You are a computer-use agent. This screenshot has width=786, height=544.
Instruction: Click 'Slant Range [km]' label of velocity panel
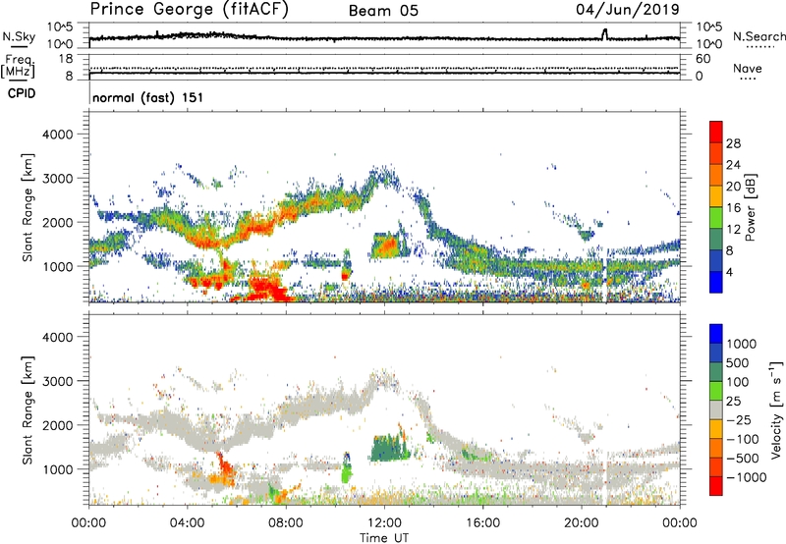(x=28, y=409)
